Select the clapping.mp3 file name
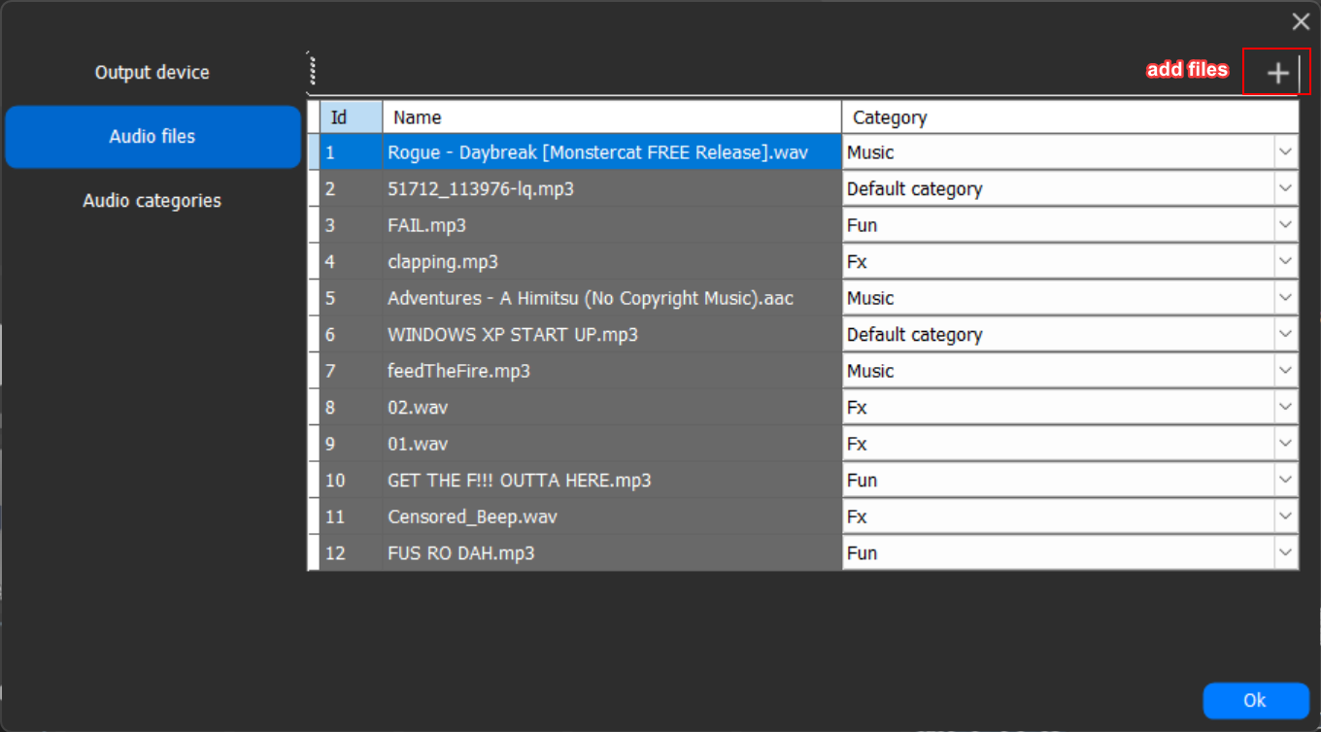Viewport: 1321px width, 732px height. (x=612, y=261)
